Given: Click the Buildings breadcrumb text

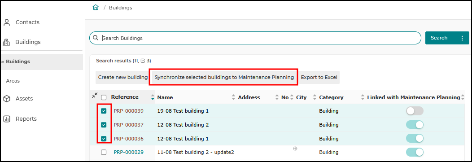Looking at the screenshot, I should pyautogui.click(x=120, y=8).
